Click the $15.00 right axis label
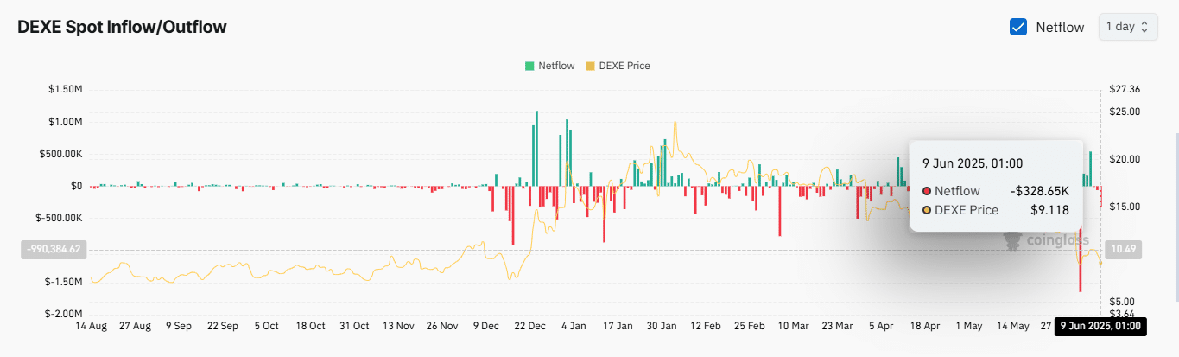 [1126, 207]
